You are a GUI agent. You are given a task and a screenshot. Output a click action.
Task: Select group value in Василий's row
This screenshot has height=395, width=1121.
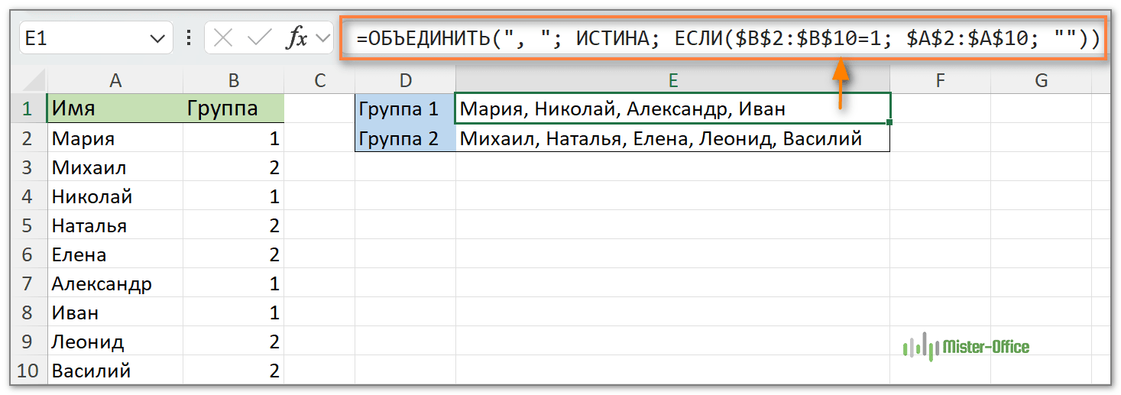tap(234, 371)
